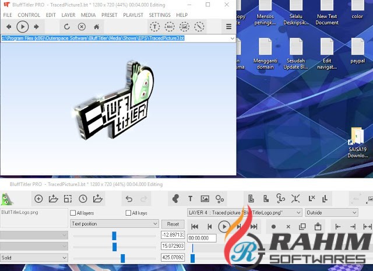Viewport: 373px width, 271px height.
Task: Open the PLAYLIST menu
Action: click(x=133, y=15)
